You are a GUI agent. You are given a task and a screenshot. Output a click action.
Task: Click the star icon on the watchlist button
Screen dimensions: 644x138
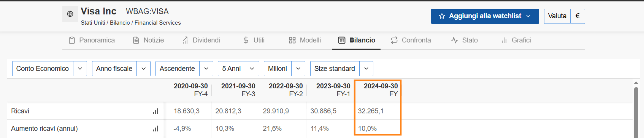(442, 16)
